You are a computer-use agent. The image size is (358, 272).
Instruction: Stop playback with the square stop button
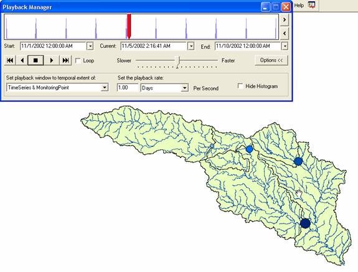pyautogui.click(x=35, y=60)
